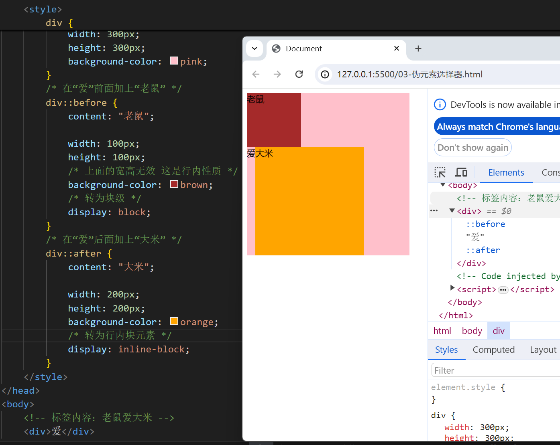
Task: Click the element.style rule selector
Action: pyautogui.click(x=463, y=387)
